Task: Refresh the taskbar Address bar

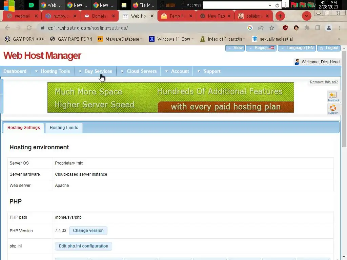Action: pyautogui.click(x=277, y=5)
